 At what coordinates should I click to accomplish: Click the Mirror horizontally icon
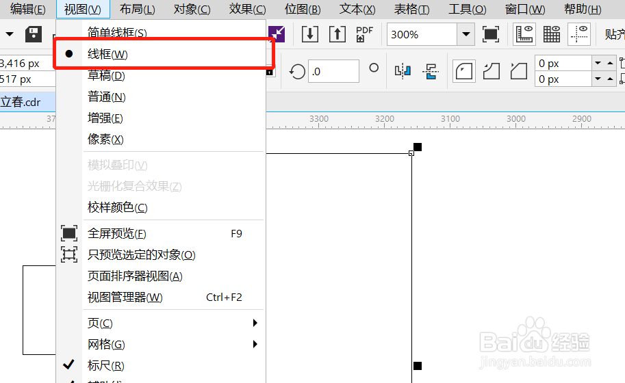(403, 72)
